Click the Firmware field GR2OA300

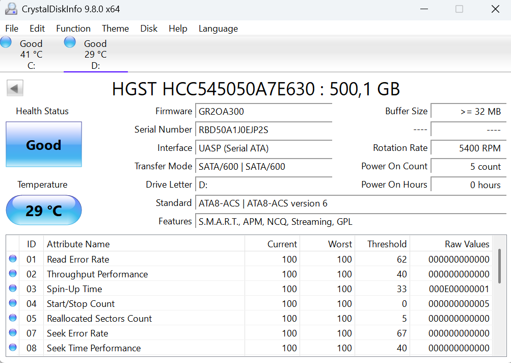pyautogui.click(x=263, y=112)
